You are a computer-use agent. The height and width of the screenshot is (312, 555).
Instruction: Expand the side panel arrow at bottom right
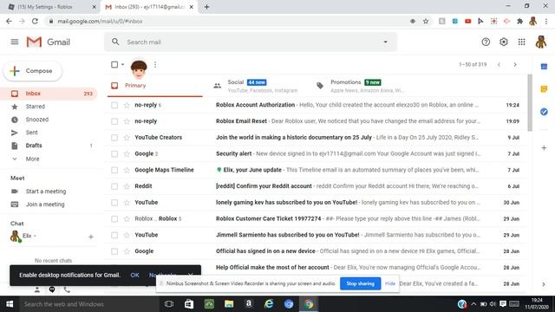(x=544, y=284)
